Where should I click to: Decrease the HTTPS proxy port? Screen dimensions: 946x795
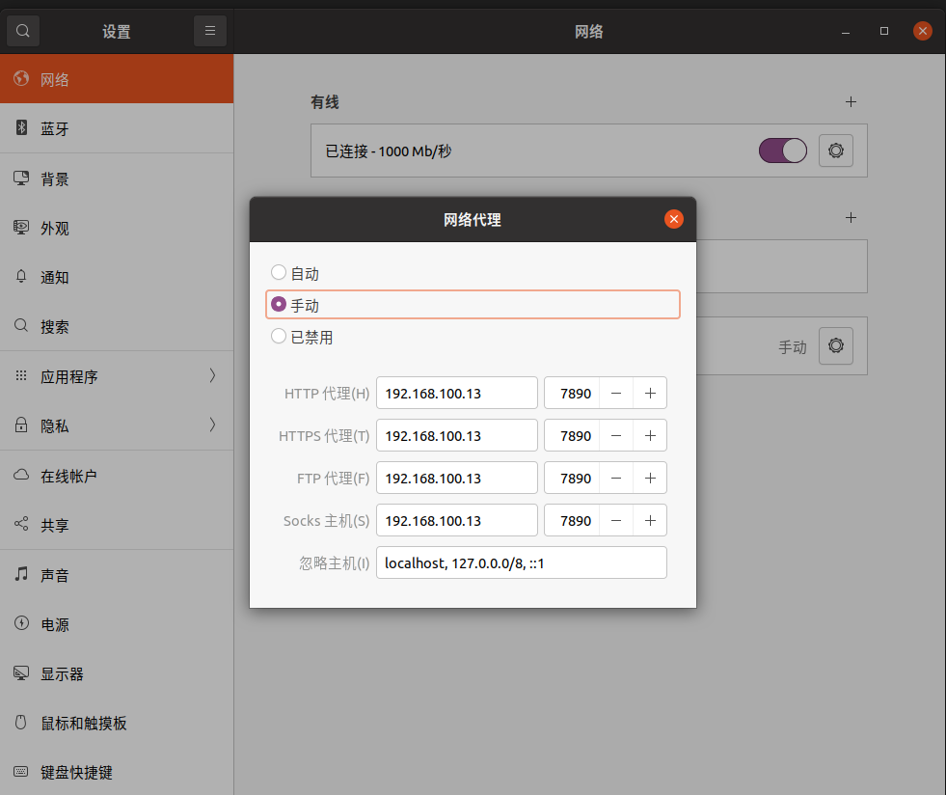(x=616, y=435)
